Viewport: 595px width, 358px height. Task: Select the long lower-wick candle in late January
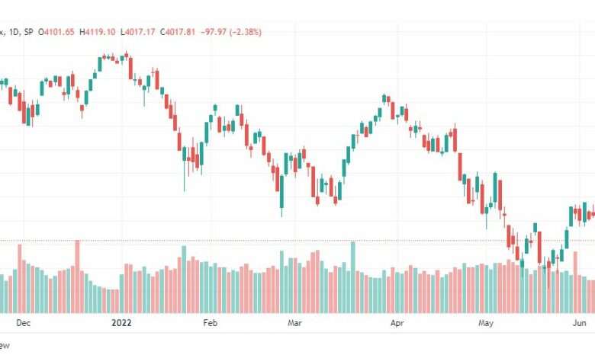[185, 168]
